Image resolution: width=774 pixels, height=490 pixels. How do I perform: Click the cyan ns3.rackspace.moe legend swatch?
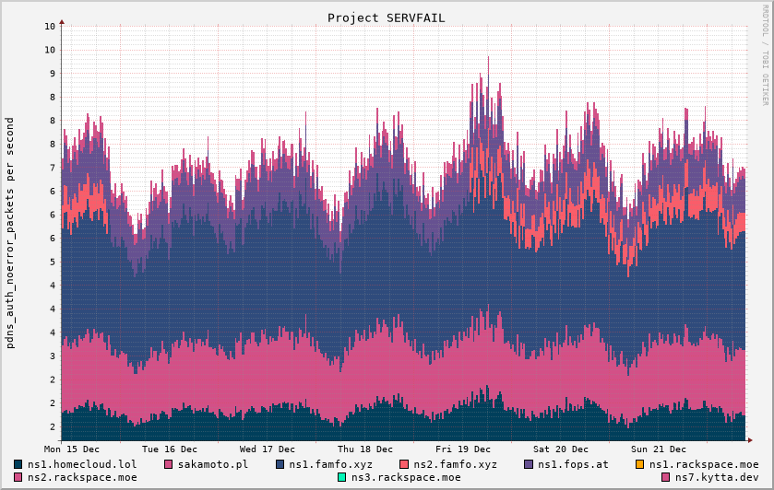coord(341,477)
